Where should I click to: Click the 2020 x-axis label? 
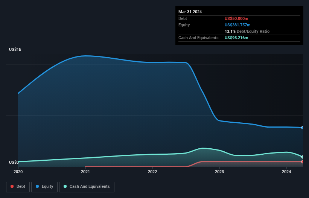(x=18, y=172)
